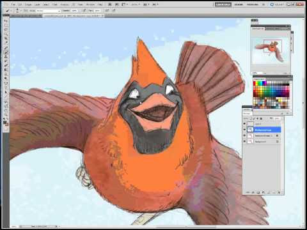Open the File menu

pyautogui.click(x=13, y=4)
